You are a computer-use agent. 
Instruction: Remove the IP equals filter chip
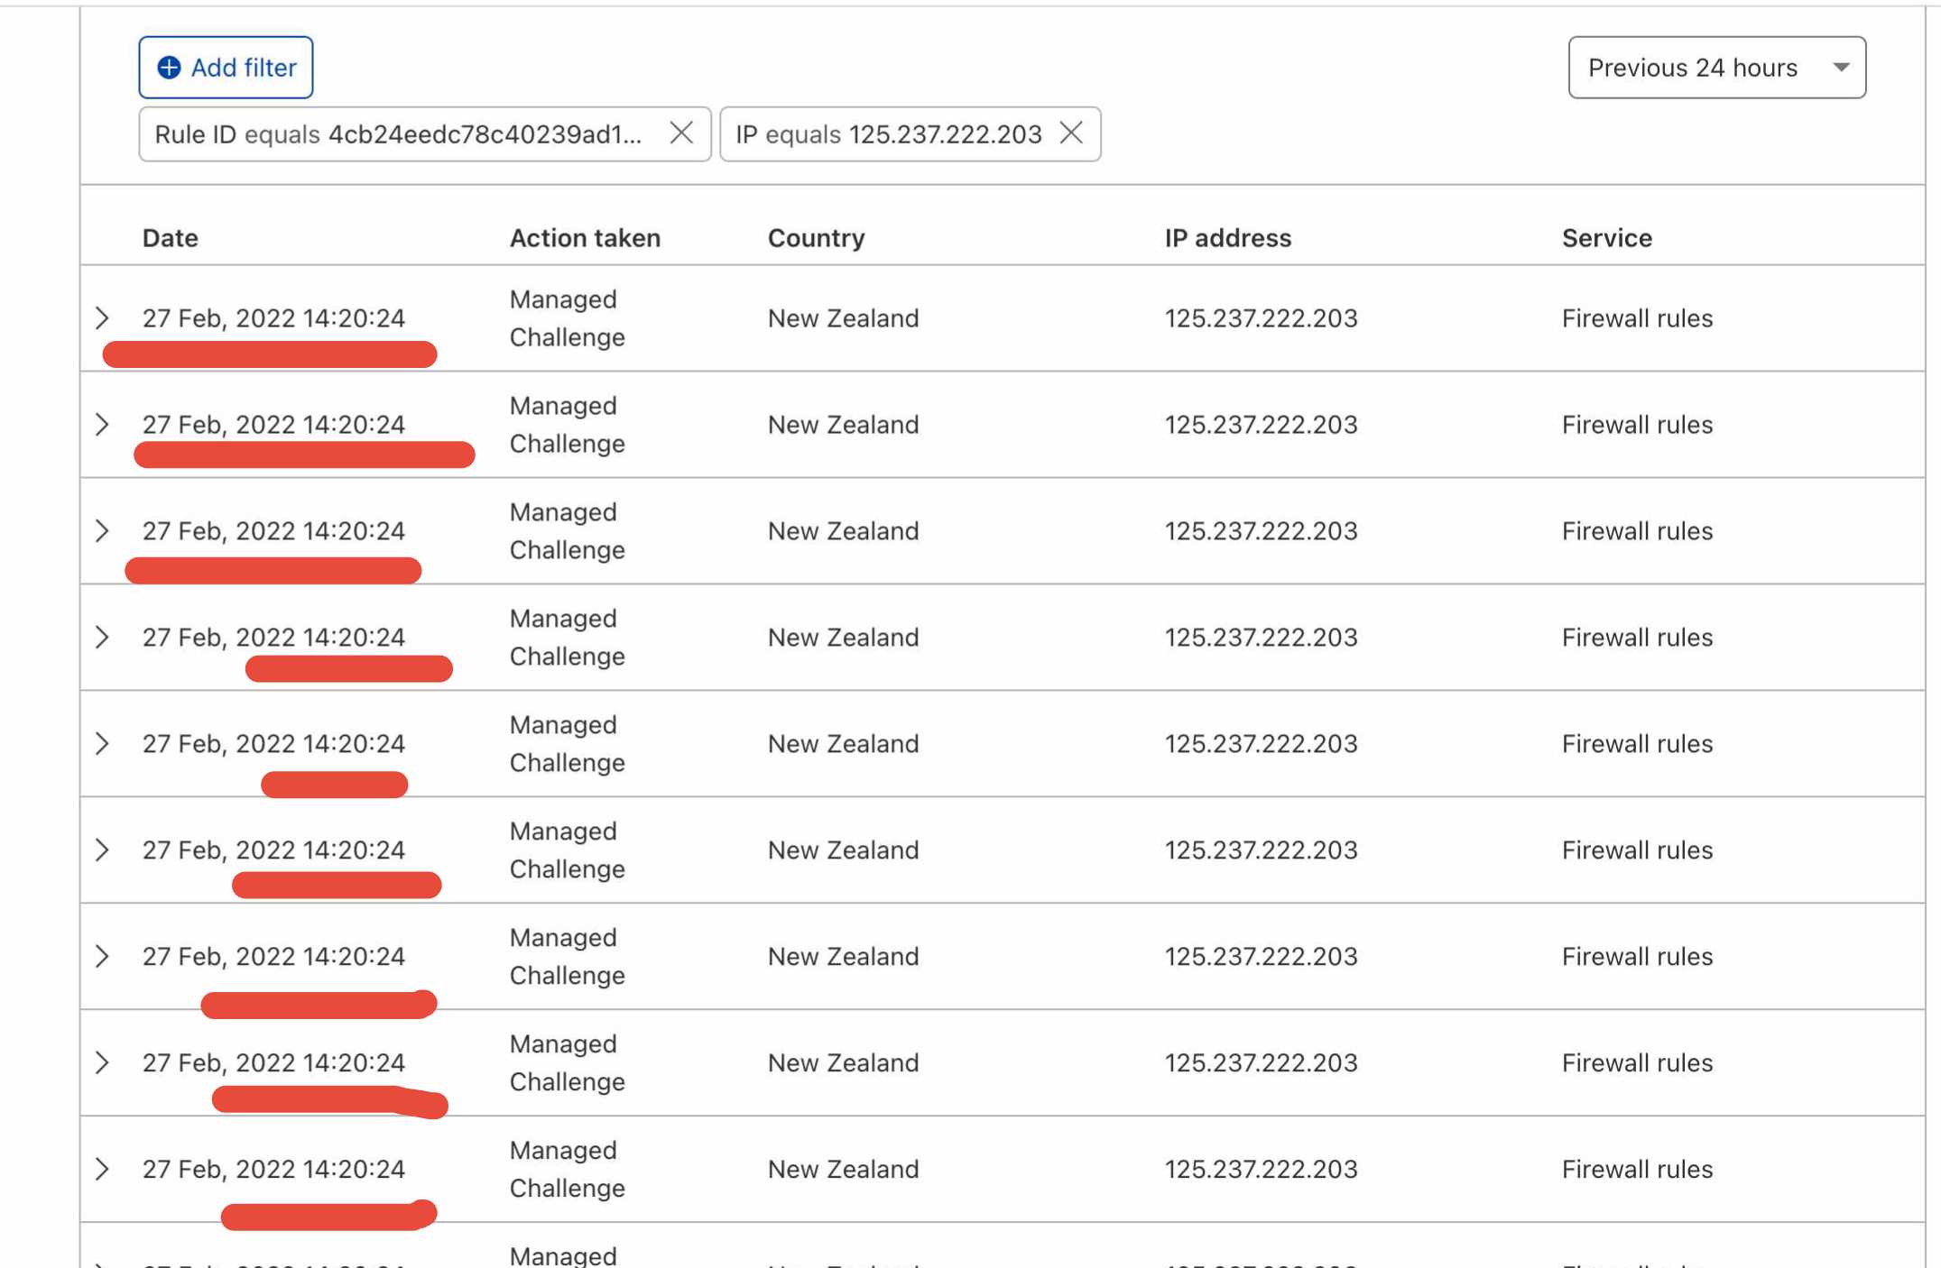1071,133
